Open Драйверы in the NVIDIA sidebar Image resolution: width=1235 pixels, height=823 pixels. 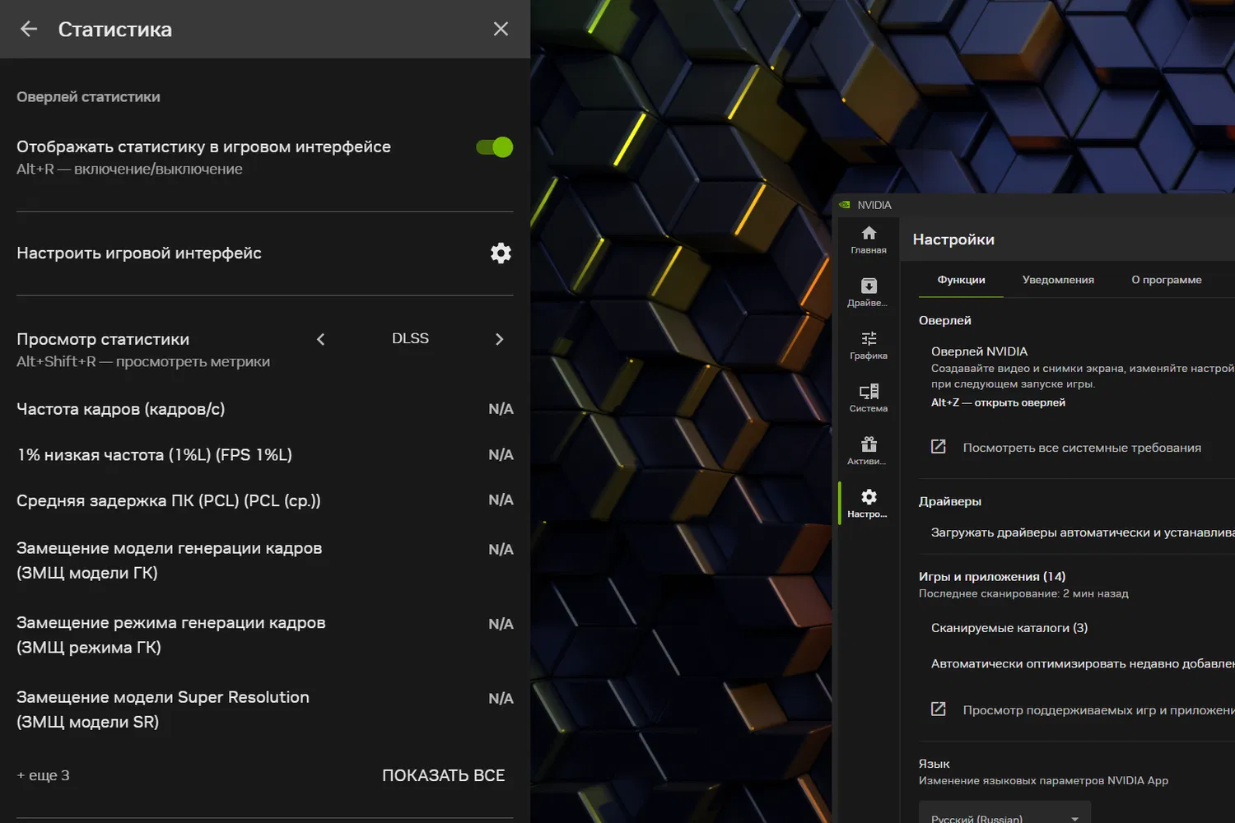[869, 292]
